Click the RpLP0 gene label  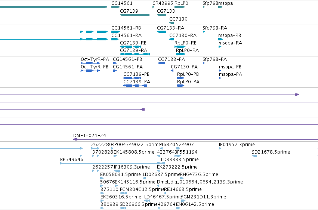point(181,3)
